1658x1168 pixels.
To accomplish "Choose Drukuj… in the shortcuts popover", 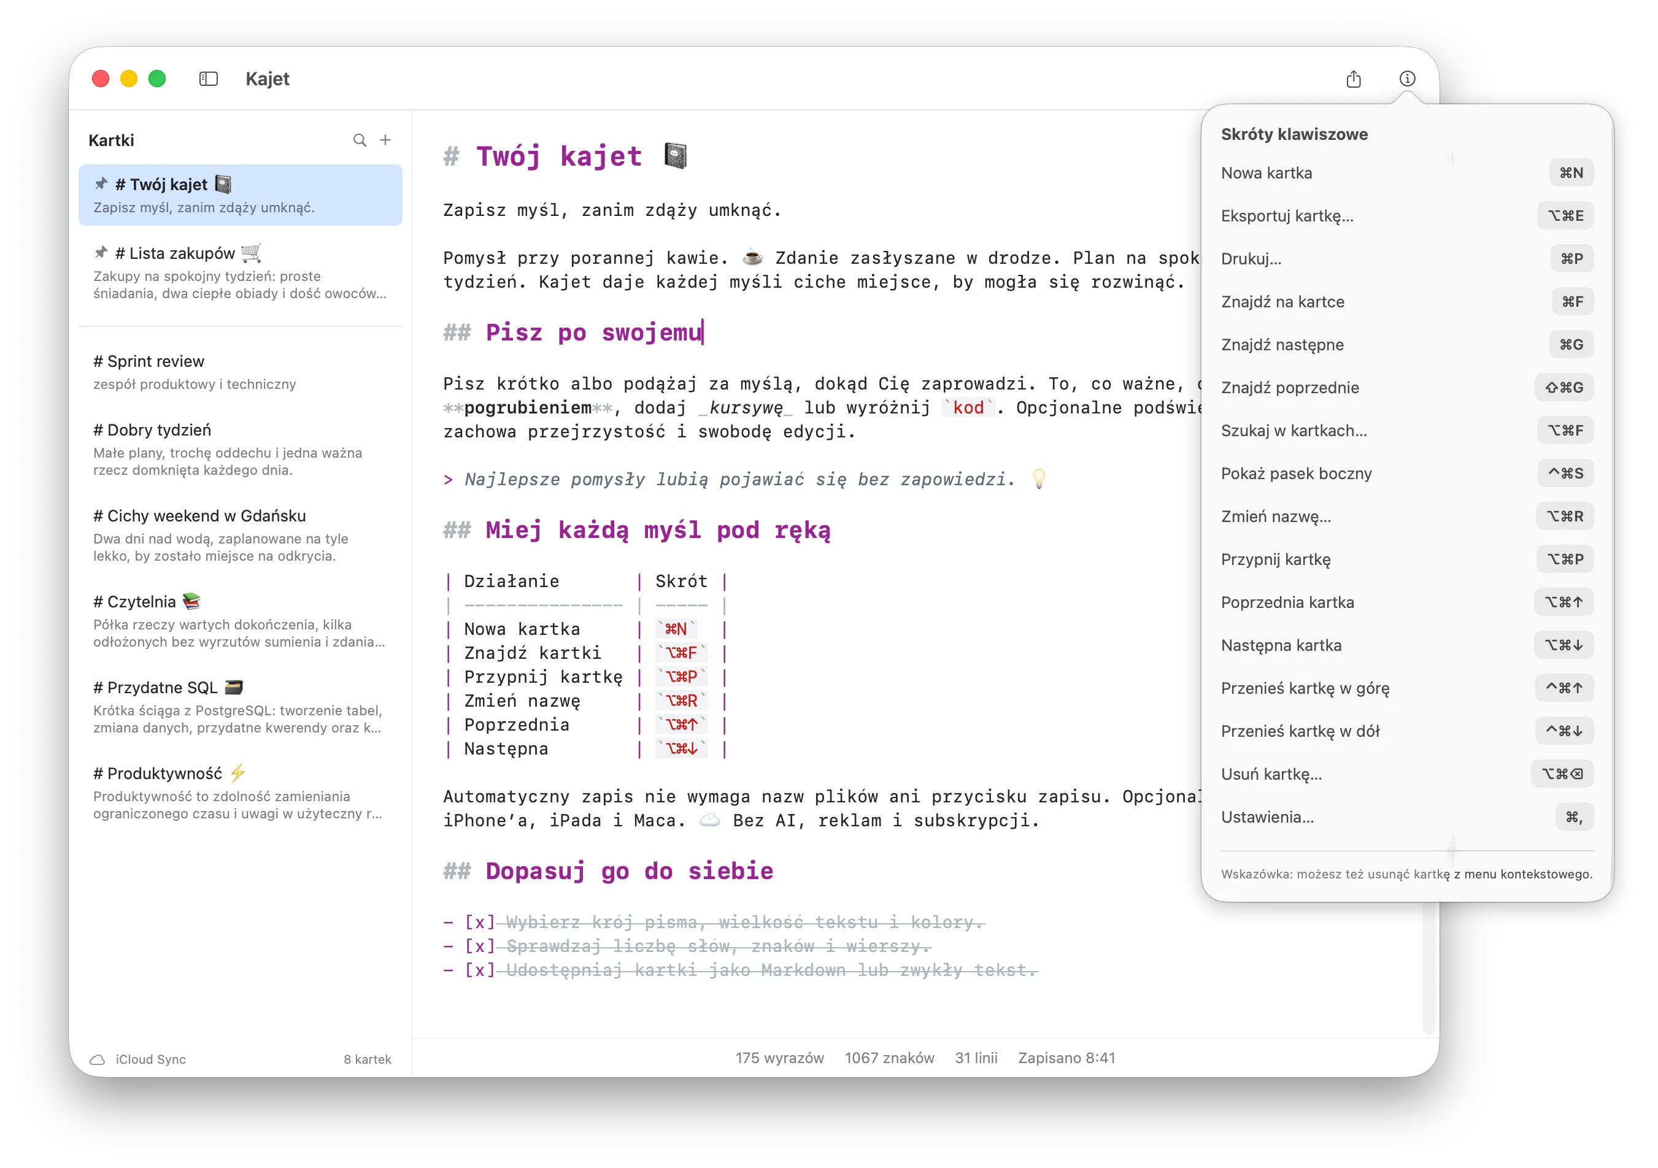I will pos(1406,258).
